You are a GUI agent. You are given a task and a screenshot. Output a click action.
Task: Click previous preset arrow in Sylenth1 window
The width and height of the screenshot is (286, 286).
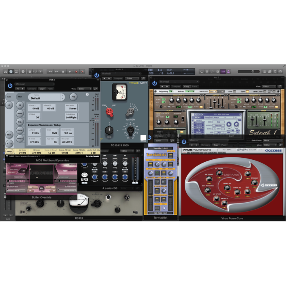(x=162, y=87)
